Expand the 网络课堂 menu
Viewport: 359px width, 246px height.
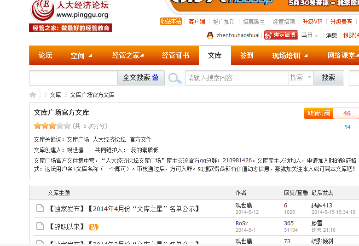coord(343,55)
